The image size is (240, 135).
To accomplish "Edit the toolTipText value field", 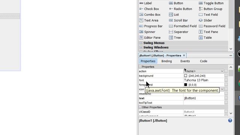I will (204, 102).
